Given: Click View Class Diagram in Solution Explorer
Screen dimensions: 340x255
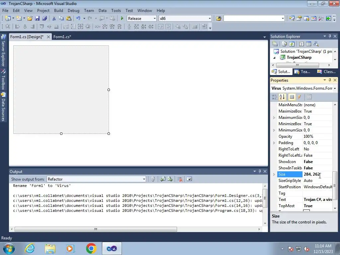Looking at the screenshot, I should (316, 44).
